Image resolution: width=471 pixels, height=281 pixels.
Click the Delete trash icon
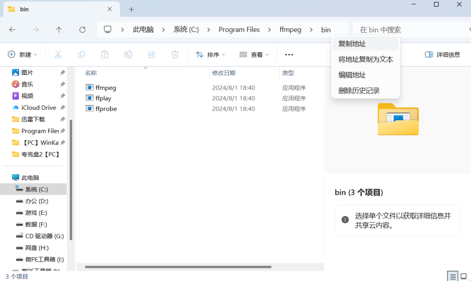point(175,54)
